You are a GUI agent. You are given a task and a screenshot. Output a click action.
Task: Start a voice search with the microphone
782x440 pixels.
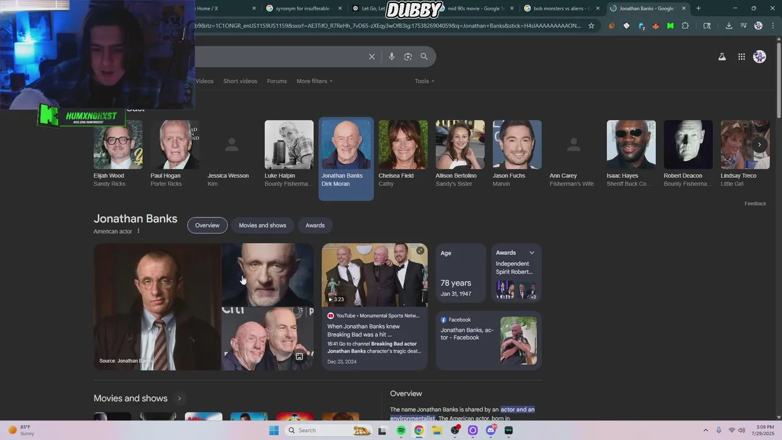point(392,57)
